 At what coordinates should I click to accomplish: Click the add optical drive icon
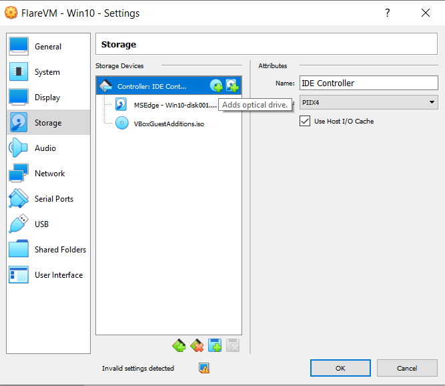coord(216,85)
